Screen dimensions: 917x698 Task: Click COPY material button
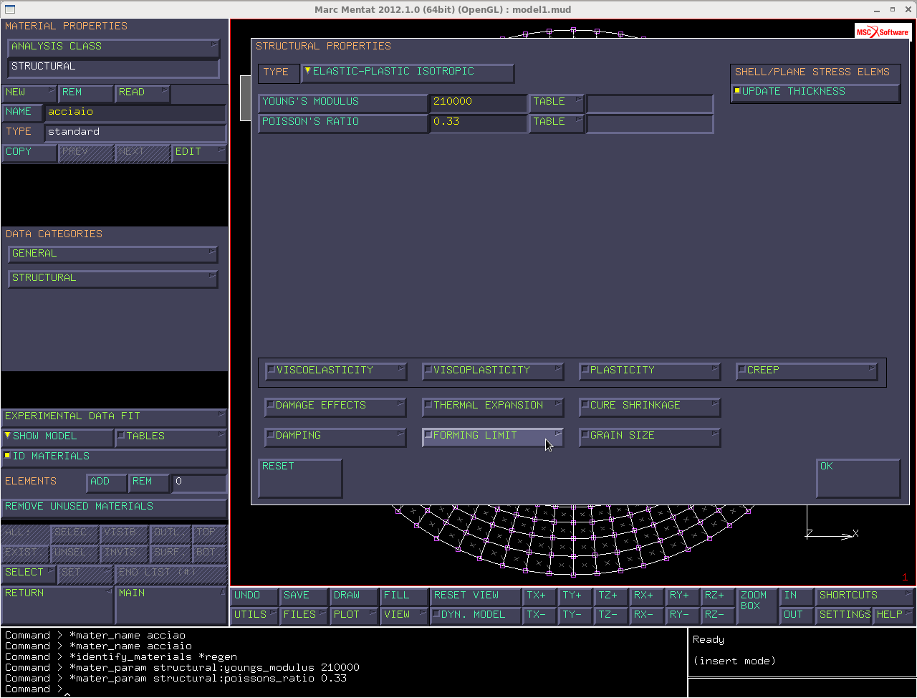click(x=29, y=153)
